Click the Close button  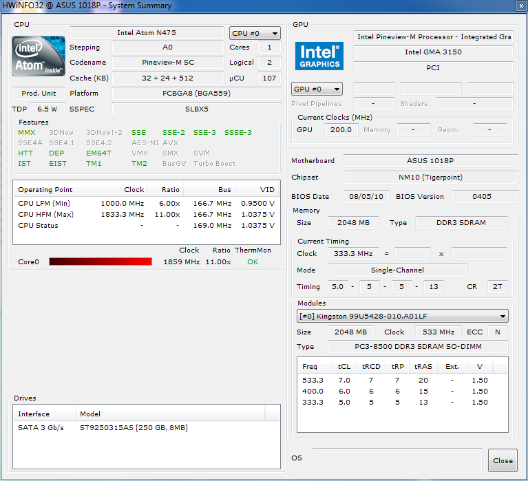[x=503, y=460]
